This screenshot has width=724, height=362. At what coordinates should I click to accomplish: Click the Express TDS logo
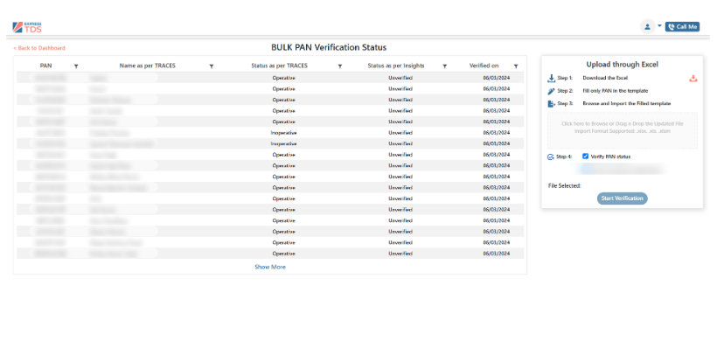(x=27, y=26)
